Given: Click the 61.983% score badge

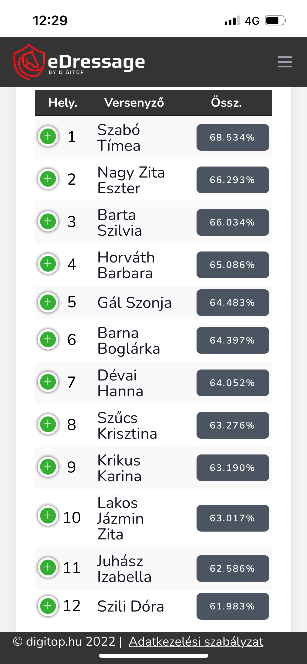Looking at the screenshot, I should coord(232,606).
